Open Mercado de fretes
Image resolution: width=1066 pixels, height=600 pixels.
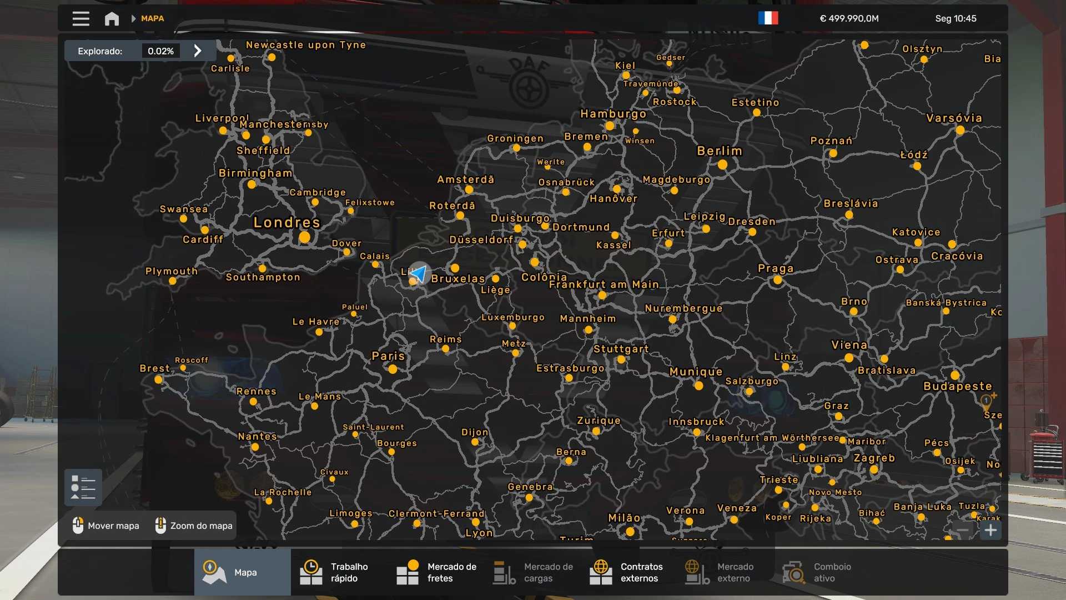click(436, 572)
